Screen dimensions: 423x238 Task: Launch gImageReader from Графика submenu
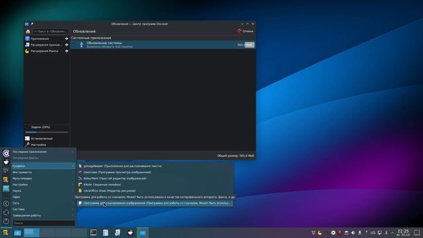point(155,166)
